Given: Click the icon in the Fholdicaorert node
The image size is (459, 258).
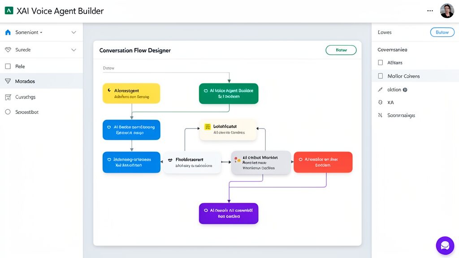Looking at the screenshot, I should click(170, 160).
